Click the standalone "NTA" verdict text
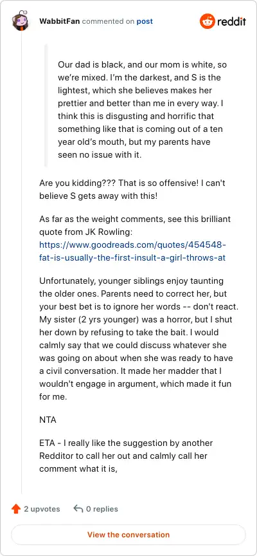The height and width of the screenshot is (556, 257). tap(48, 420)
